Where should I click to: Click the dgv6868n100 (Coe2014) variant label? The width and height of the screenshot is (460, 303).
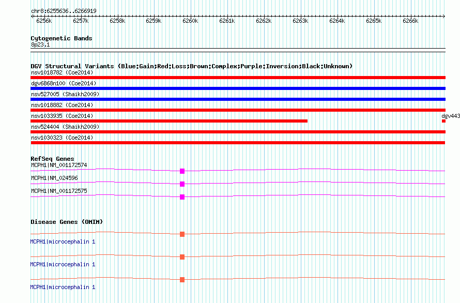coord(64,83)
